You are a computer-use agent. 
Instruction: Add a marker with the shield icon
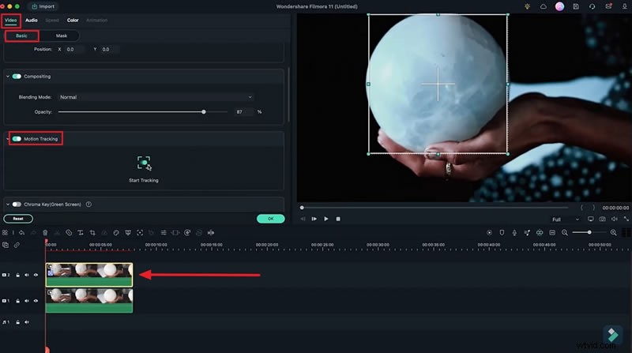coord(502,232)
